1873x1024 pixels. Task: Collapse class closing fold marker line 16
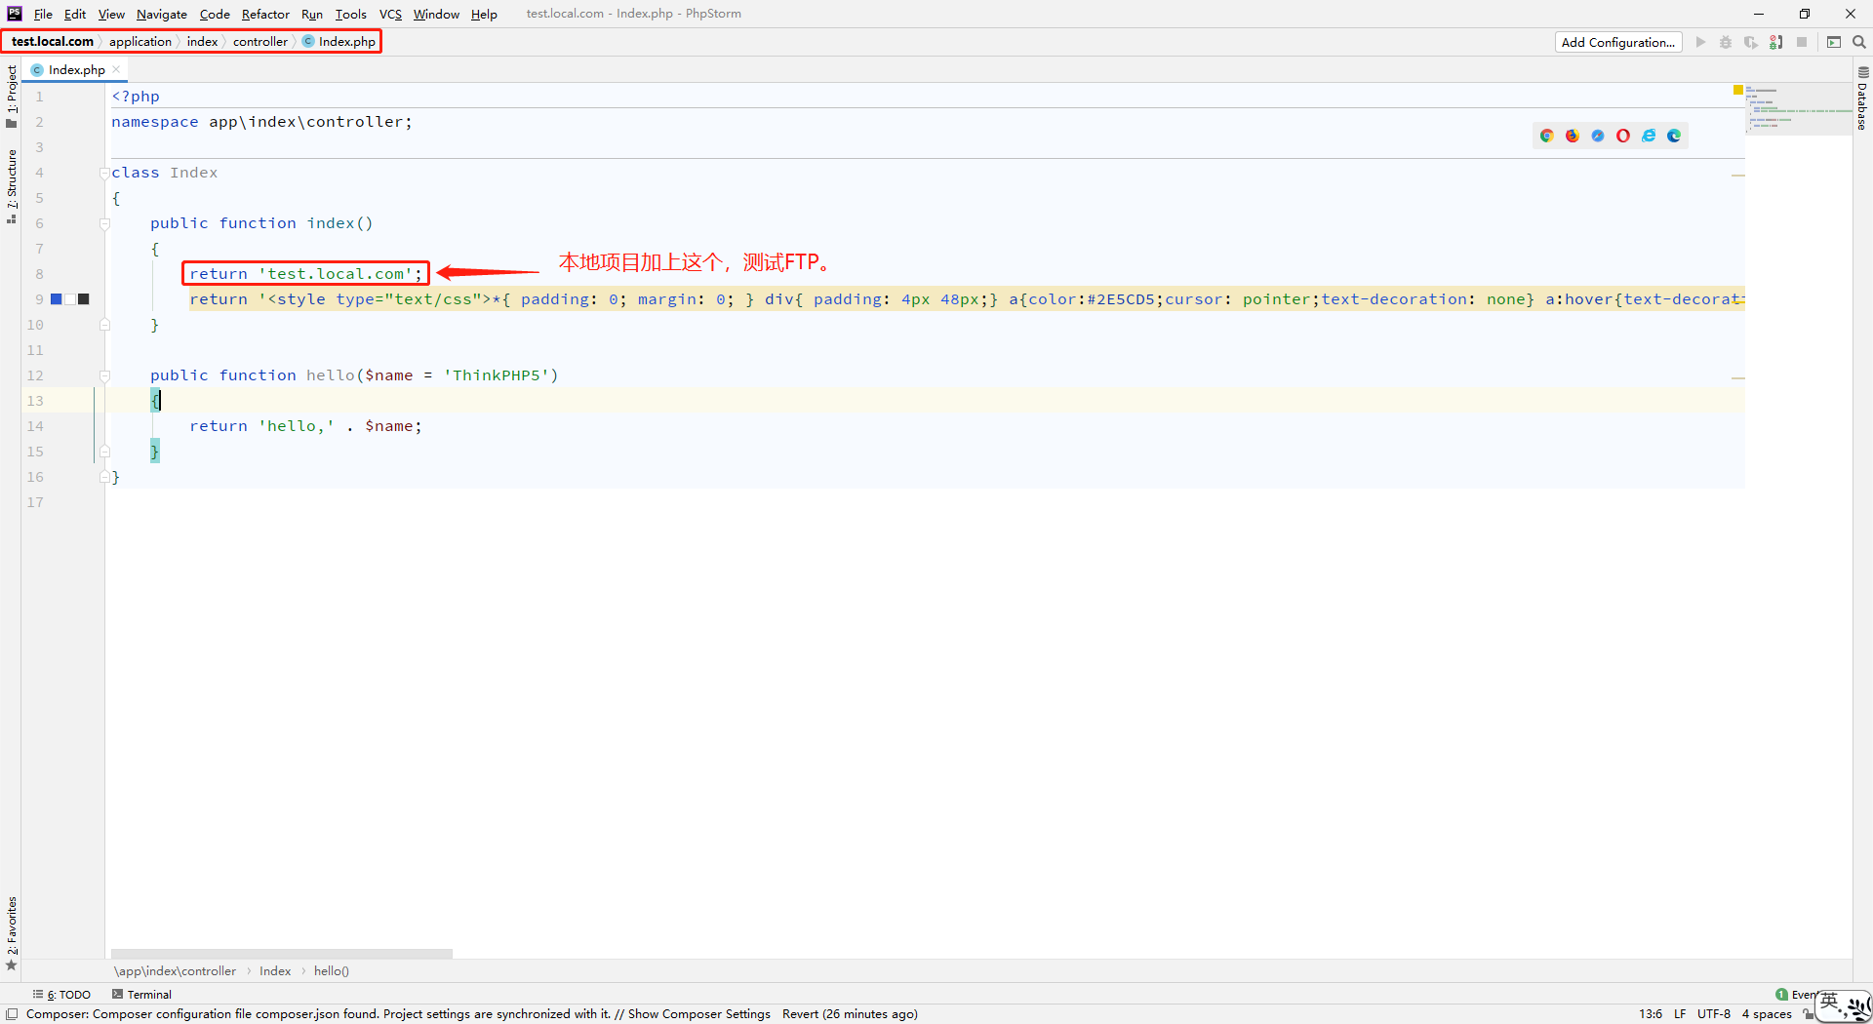coord(104,478)
